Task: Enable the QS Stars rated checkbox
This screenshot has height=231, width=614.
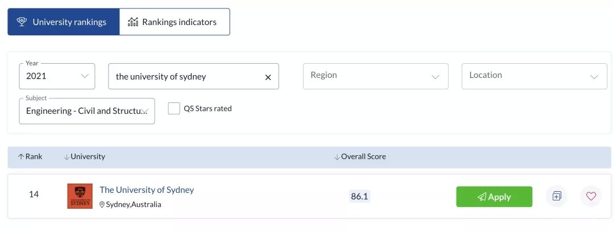Action: coord(174,108)
